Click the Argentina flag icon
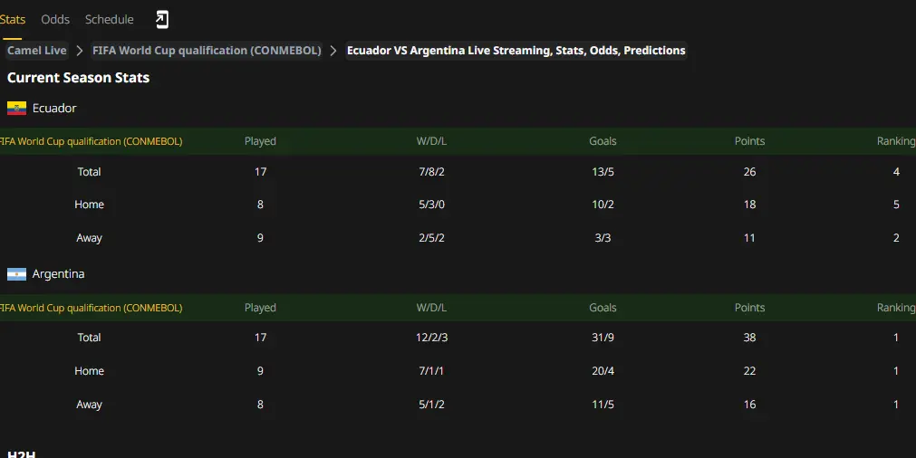The width and height of the screenshot is (916, 458). pos(16,274)
